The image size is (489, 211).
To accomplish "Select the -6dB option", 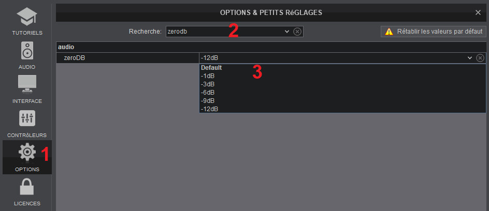I will (x=208, y=93).
